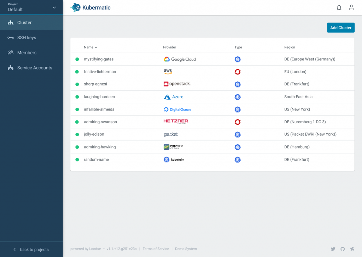This screenshot has height=257, width=362.
Task: Click the US (Packet EWRI (New York)) cell
Action: (310, 135)
